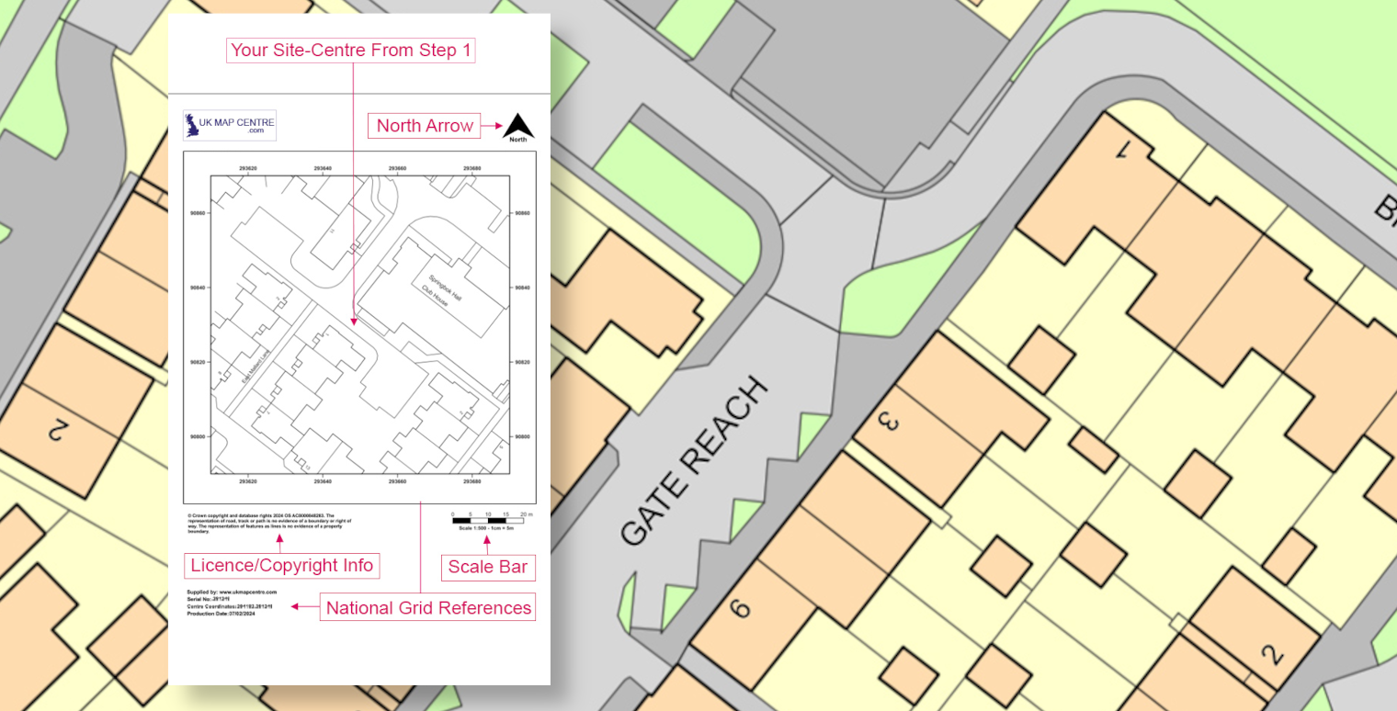The height and width of the screenshot is (711, 1397).
Task: Click the Crown copyright text block
Action: (261, 524)
